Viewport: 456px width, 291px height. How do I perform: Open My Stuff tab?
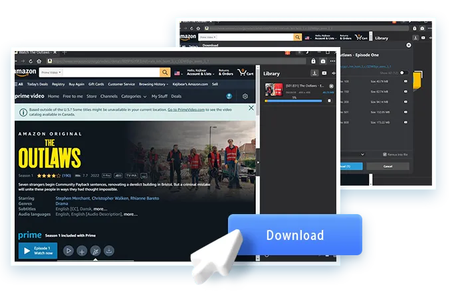click(x=160, y=96)
